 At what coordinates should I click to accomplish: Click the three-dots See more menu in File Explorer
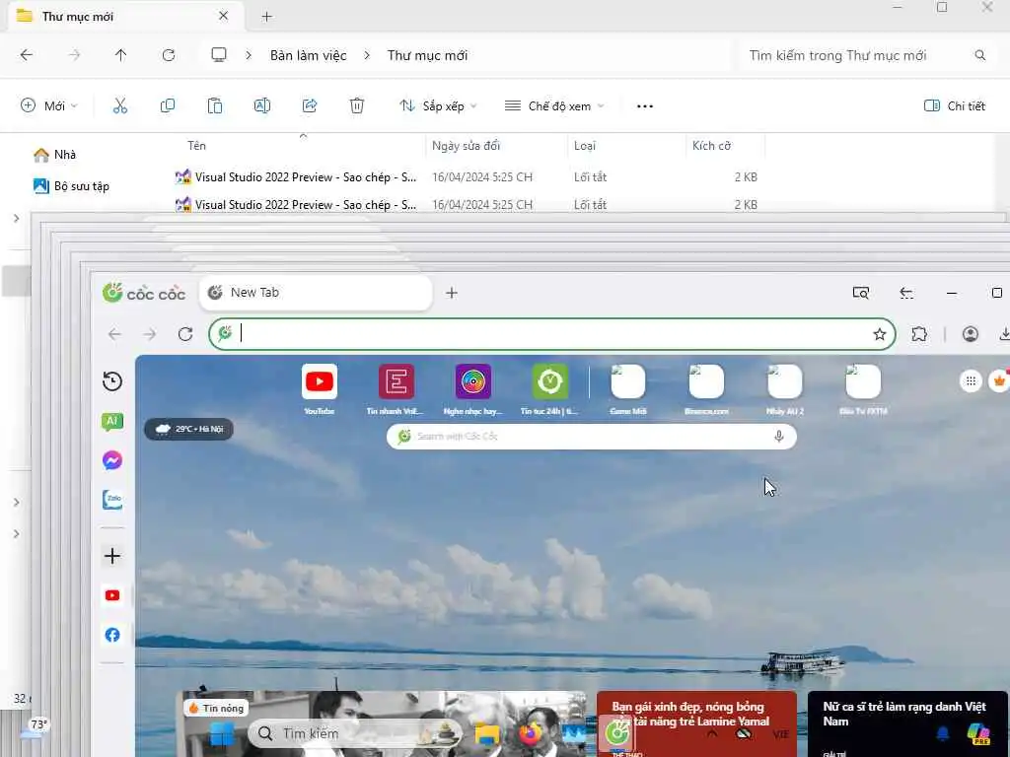point(645,106)
